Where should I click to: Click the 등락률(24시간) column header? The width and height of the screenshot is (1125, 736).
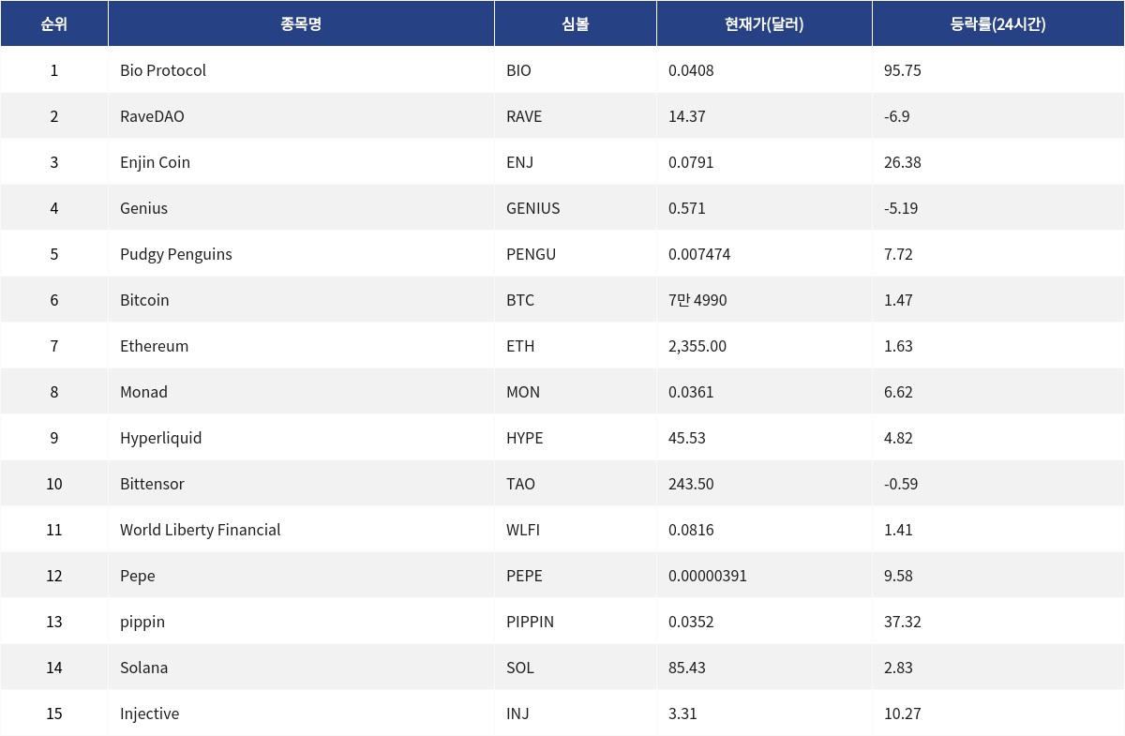997,24
